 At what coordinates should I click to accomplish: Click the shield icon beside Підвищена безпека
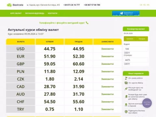(126, 111)
